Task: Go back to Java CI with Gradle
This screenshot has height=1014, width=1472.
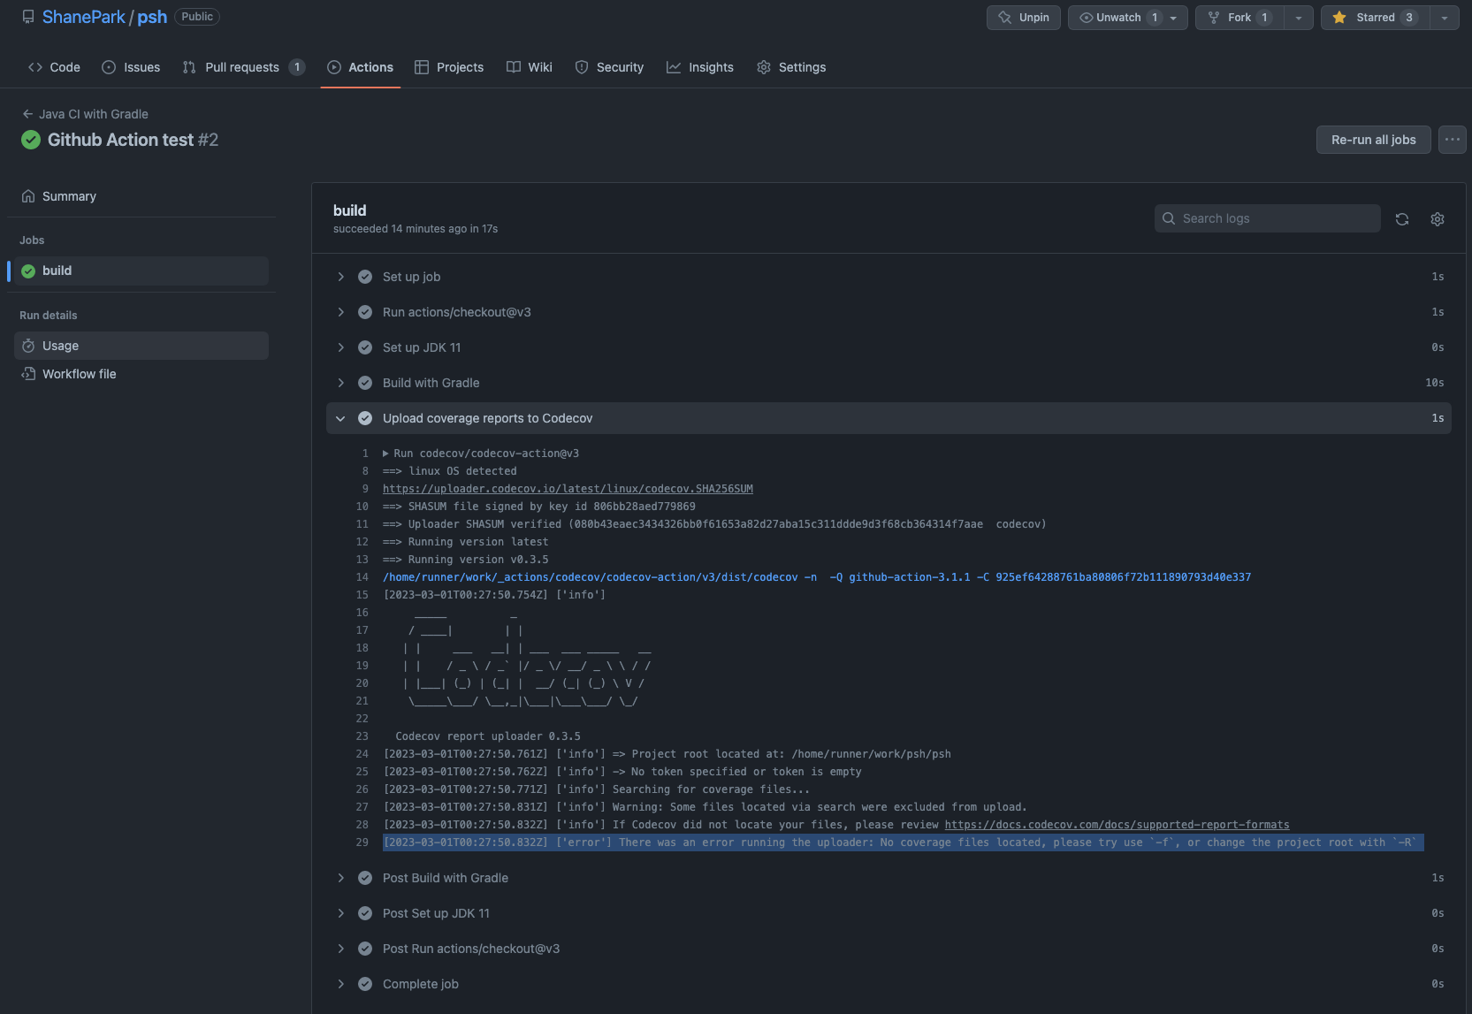Action: (x=85, y=114)
